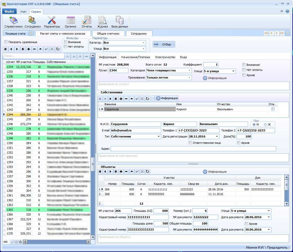Enable the Внимание filter checkbox
This screenshot has width=293, height=252.
click(x=65, y=42)
